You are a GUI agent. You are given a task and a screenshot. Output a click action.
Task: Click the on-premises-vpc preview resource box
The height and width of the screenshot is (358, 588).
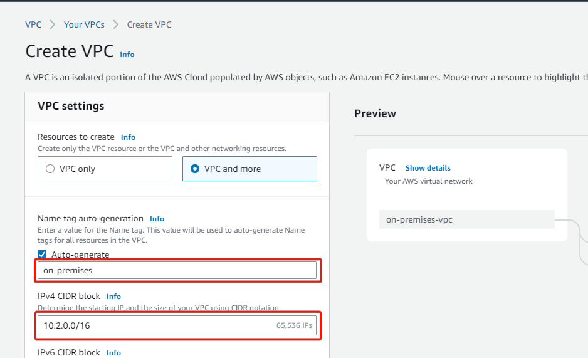467,219
